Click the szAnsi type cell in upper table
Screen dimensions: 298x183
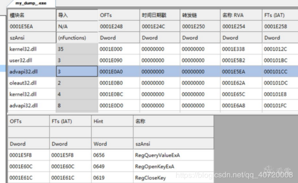tap(32, 38)
